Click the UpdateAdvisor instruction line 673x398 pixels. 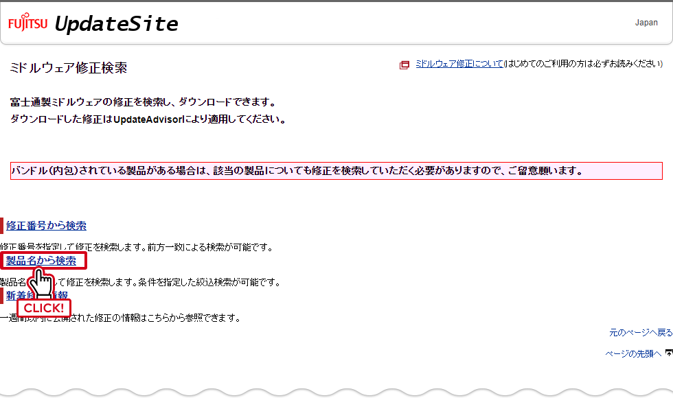(x=148, y=119)
